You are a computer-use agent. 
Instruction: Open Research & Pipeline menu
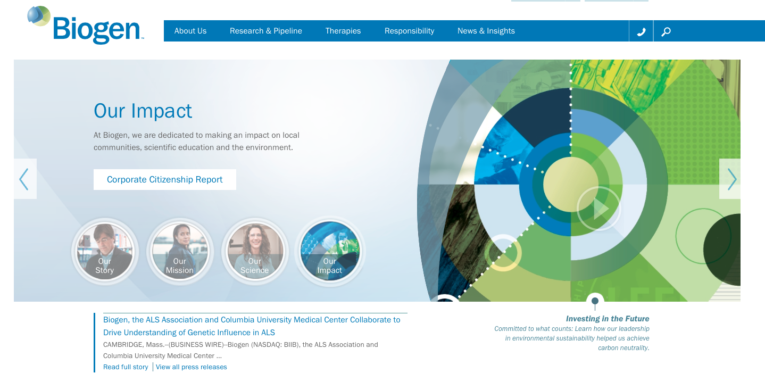tap(266, 31)
